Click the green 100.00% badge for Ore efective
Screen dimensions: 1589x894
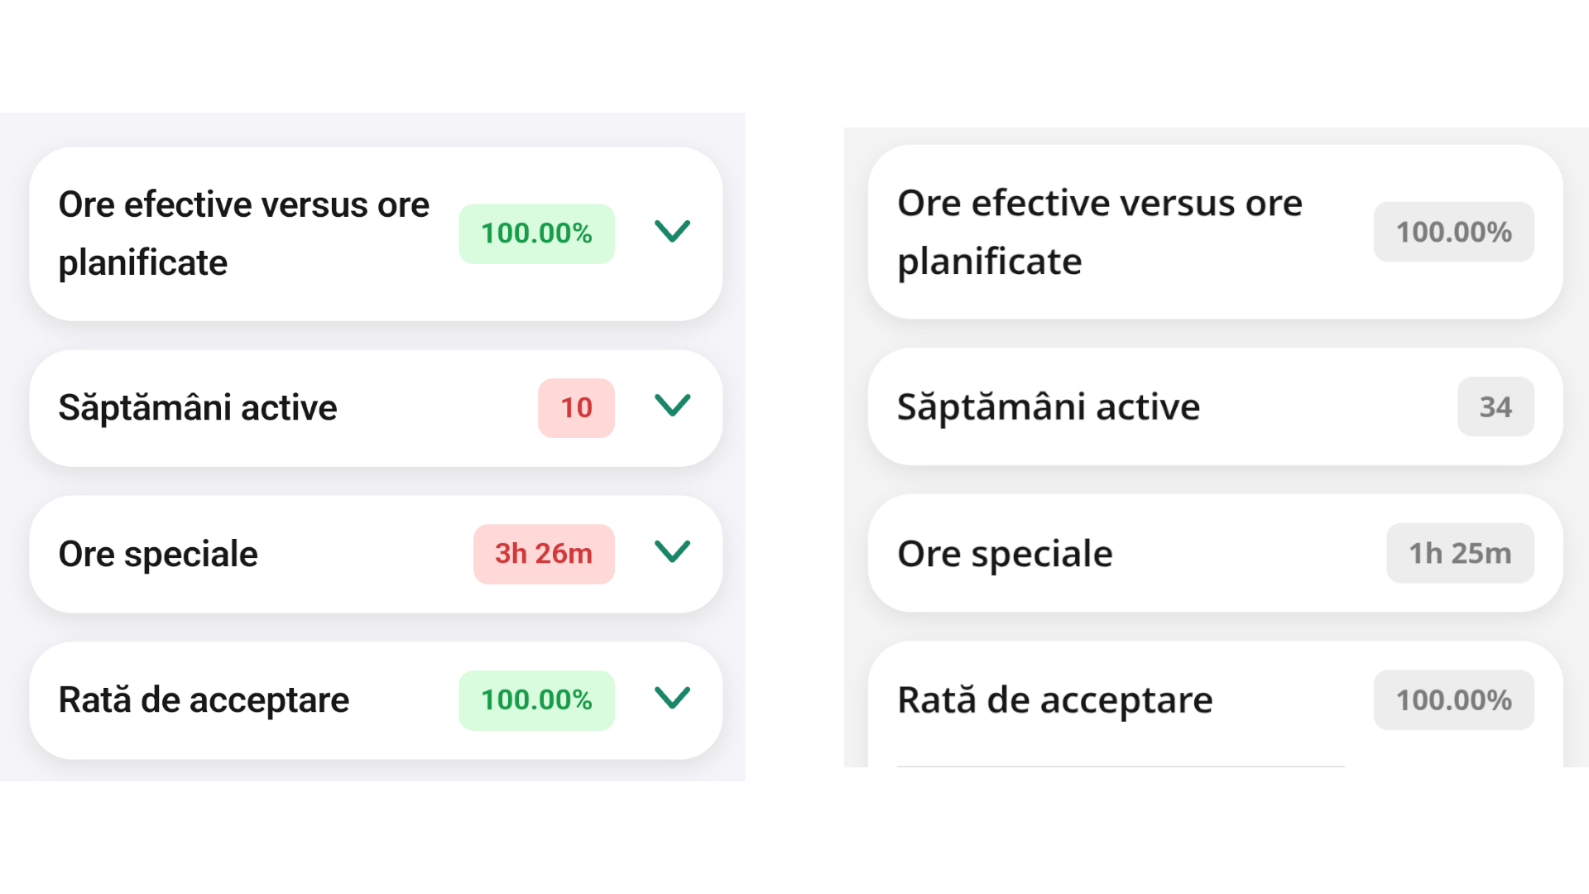[x=536, y=234]
